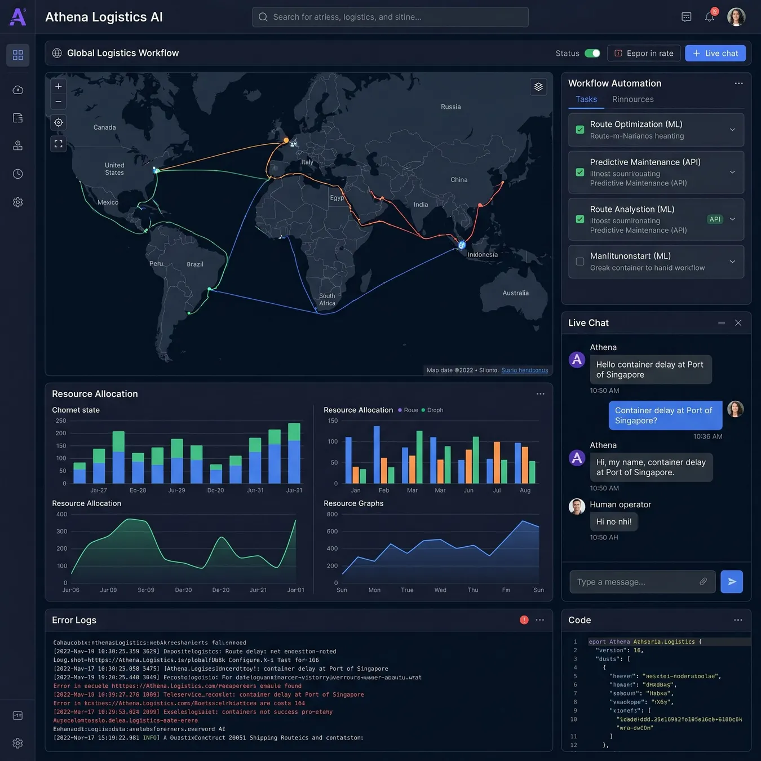Click the globe icon beside Global Logistics Workflow
The image size is (761, 761).
(57, 53)
